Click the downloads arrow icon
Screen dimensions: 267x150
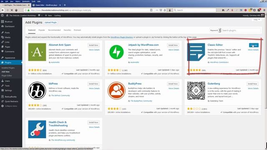[170, 10]
